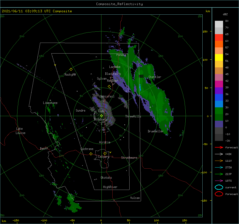Viewport: 239px width, 224px height.
Task: Click the Drumheller town label
Action: (156, 131)
